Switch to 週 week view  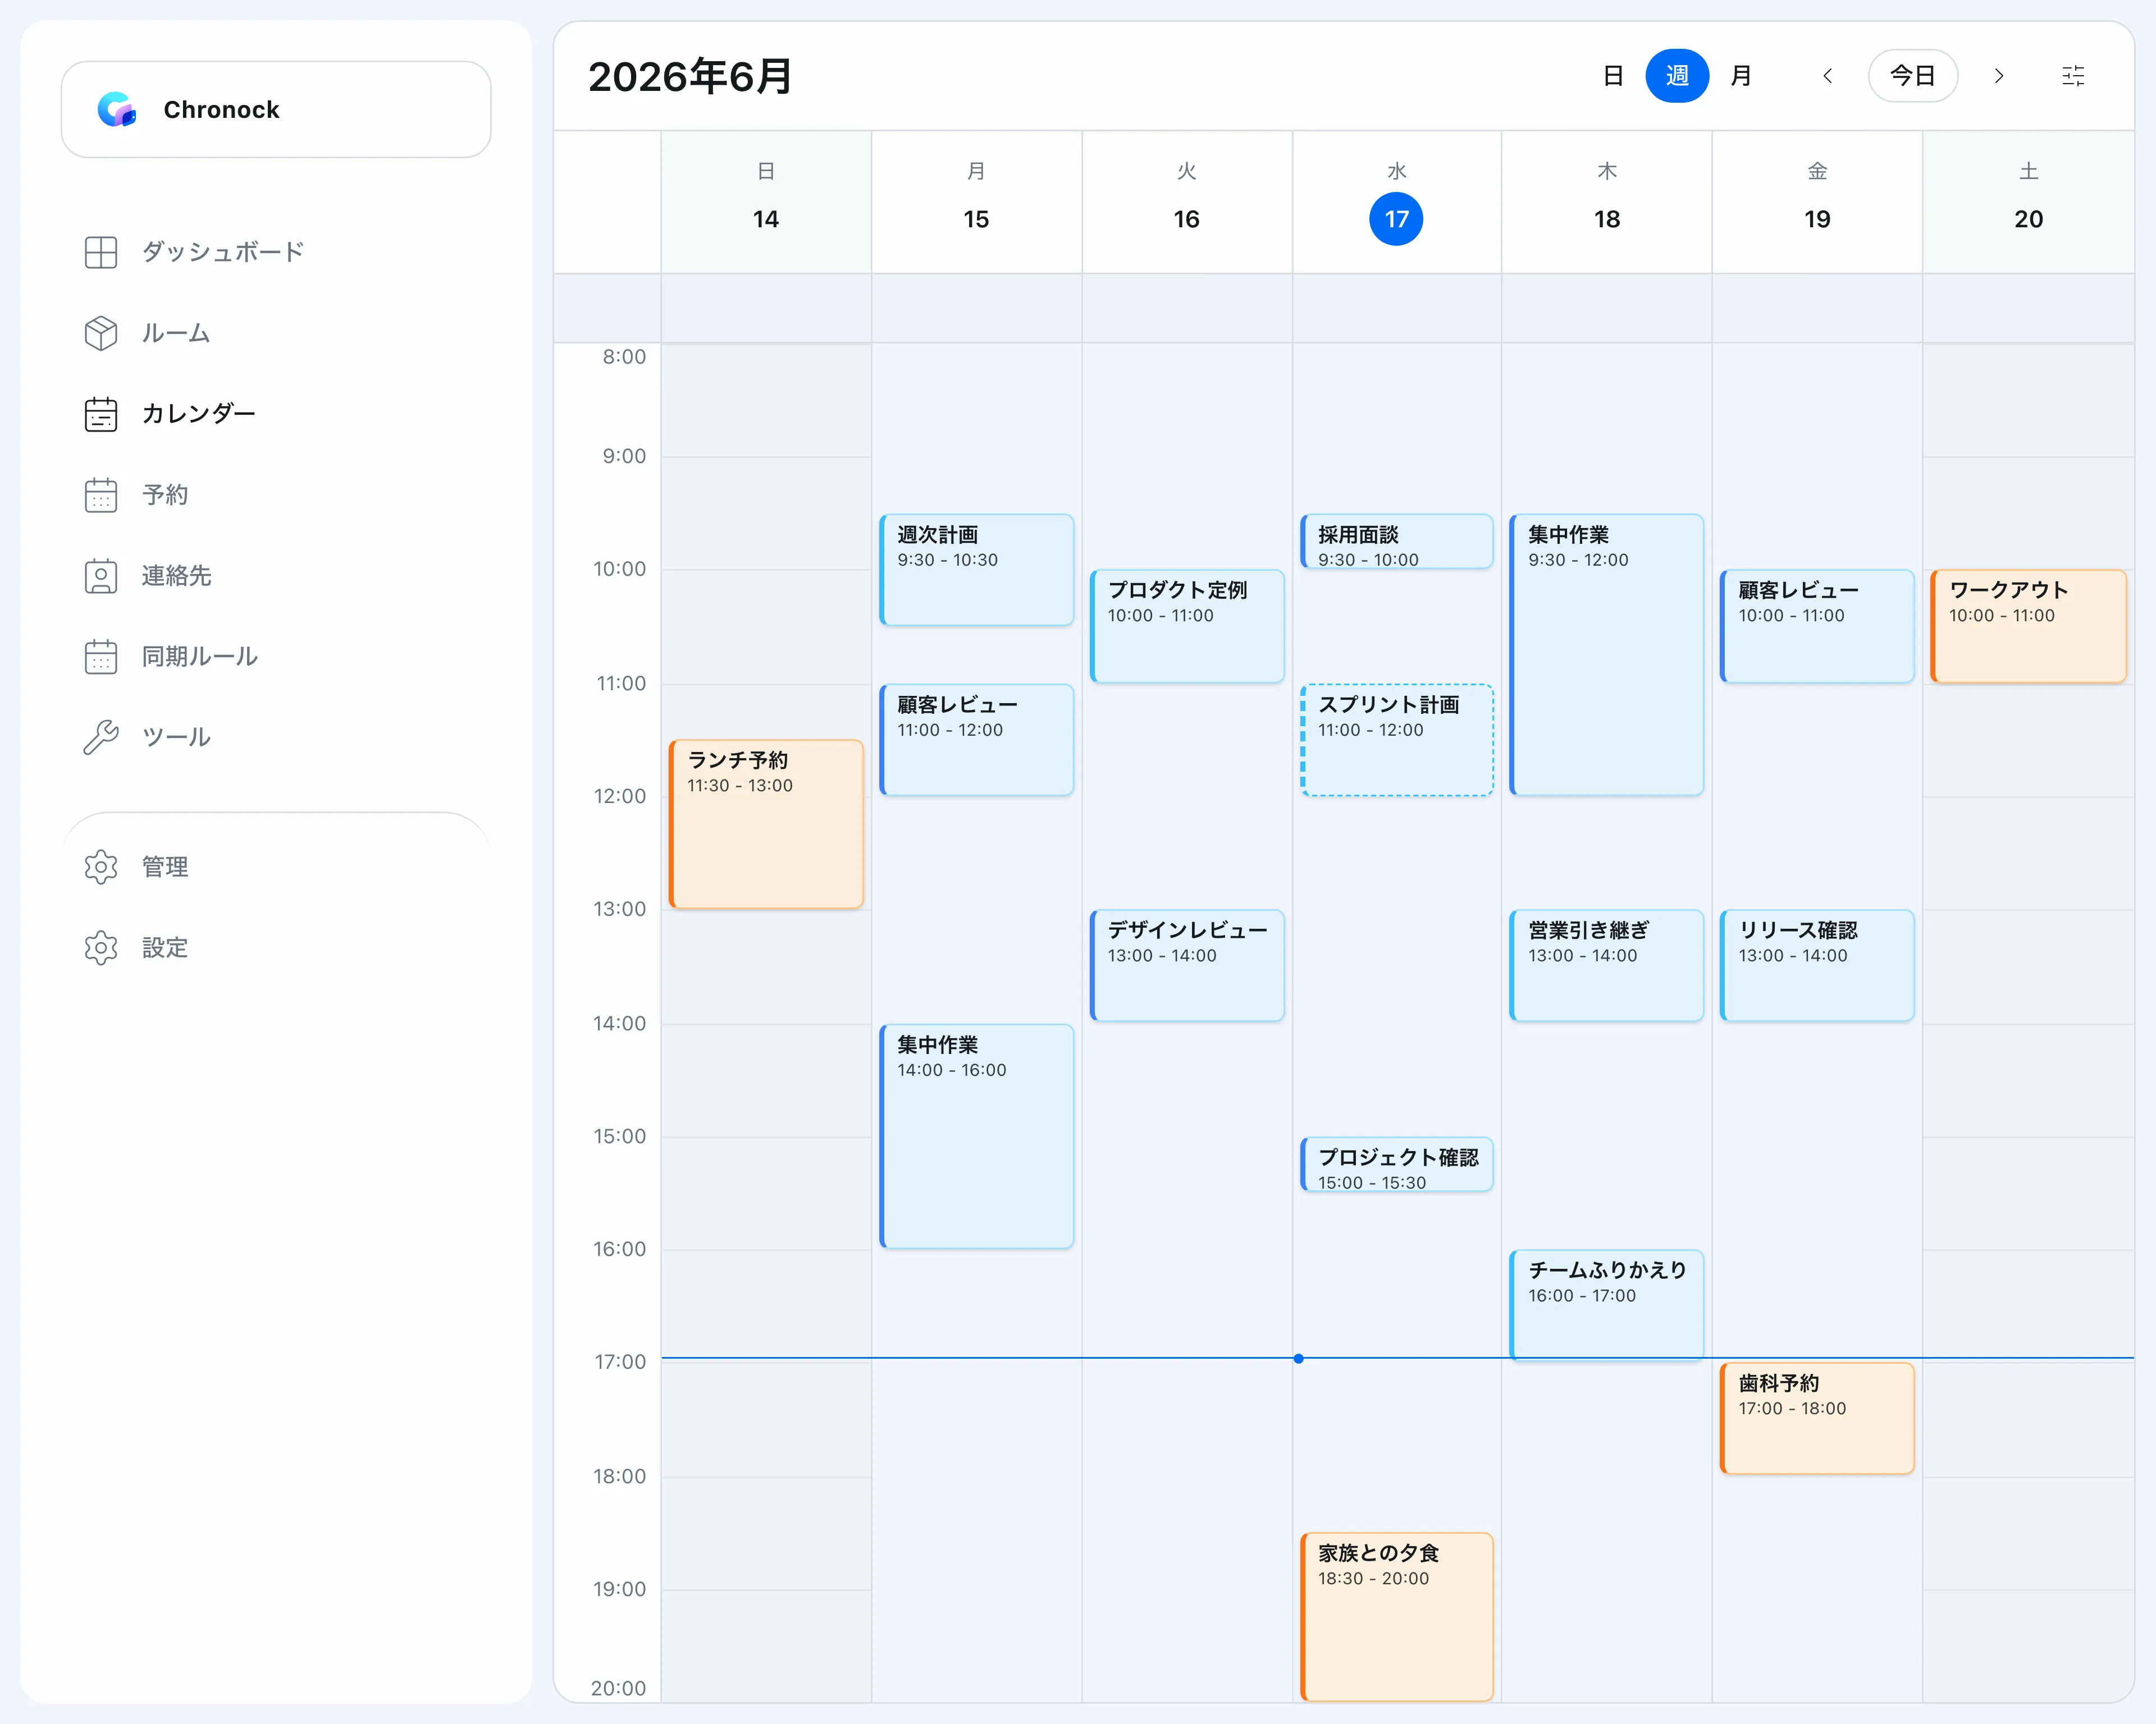(x=1677, y=76)
